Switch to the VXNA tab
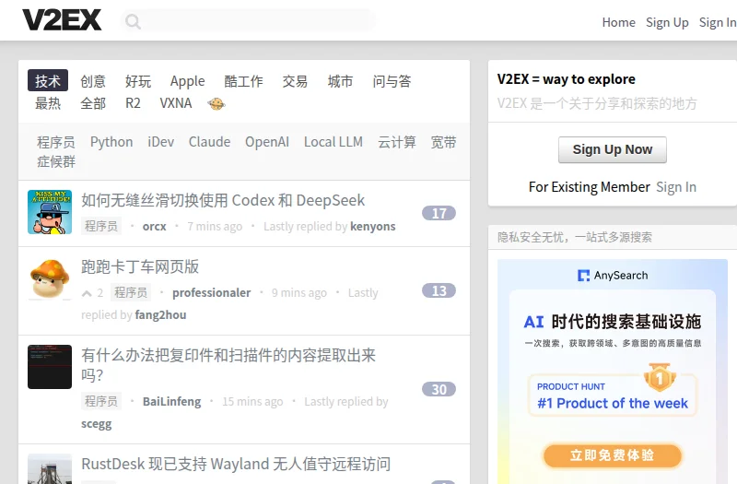The width and height of the screenshot is (737, 484). click(175, 103)
